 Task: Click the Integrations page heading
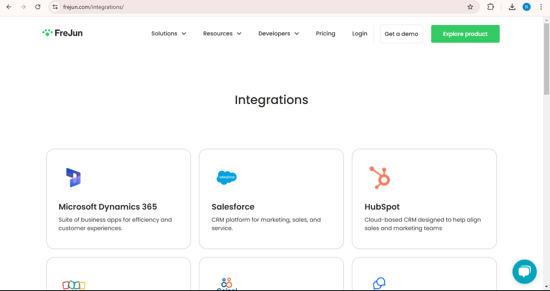(x=271, y=100)
